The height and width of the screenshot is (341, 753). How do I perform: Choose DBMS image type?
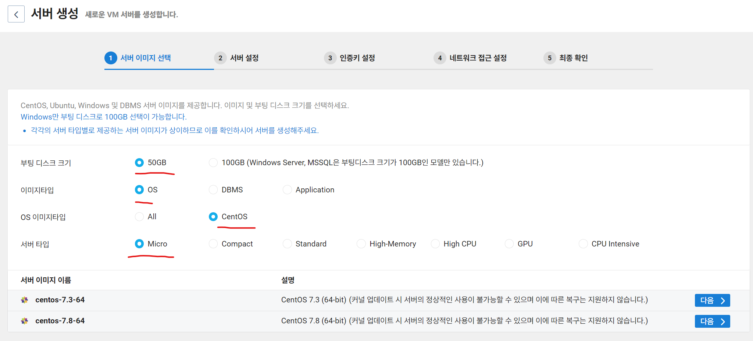(x=213, y=190)
